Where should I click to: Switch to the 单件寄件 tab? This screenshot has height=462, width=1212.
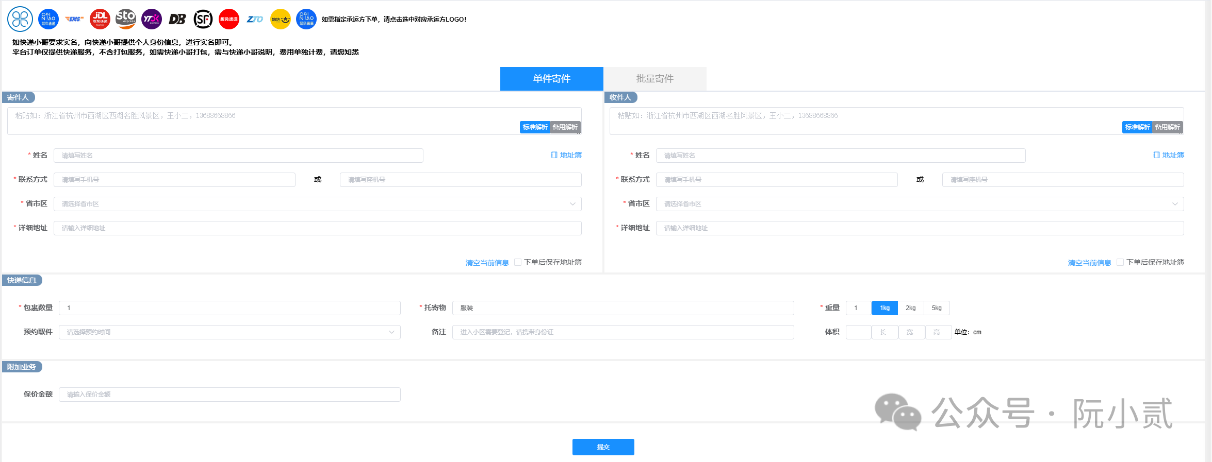[x=552, y=79]
